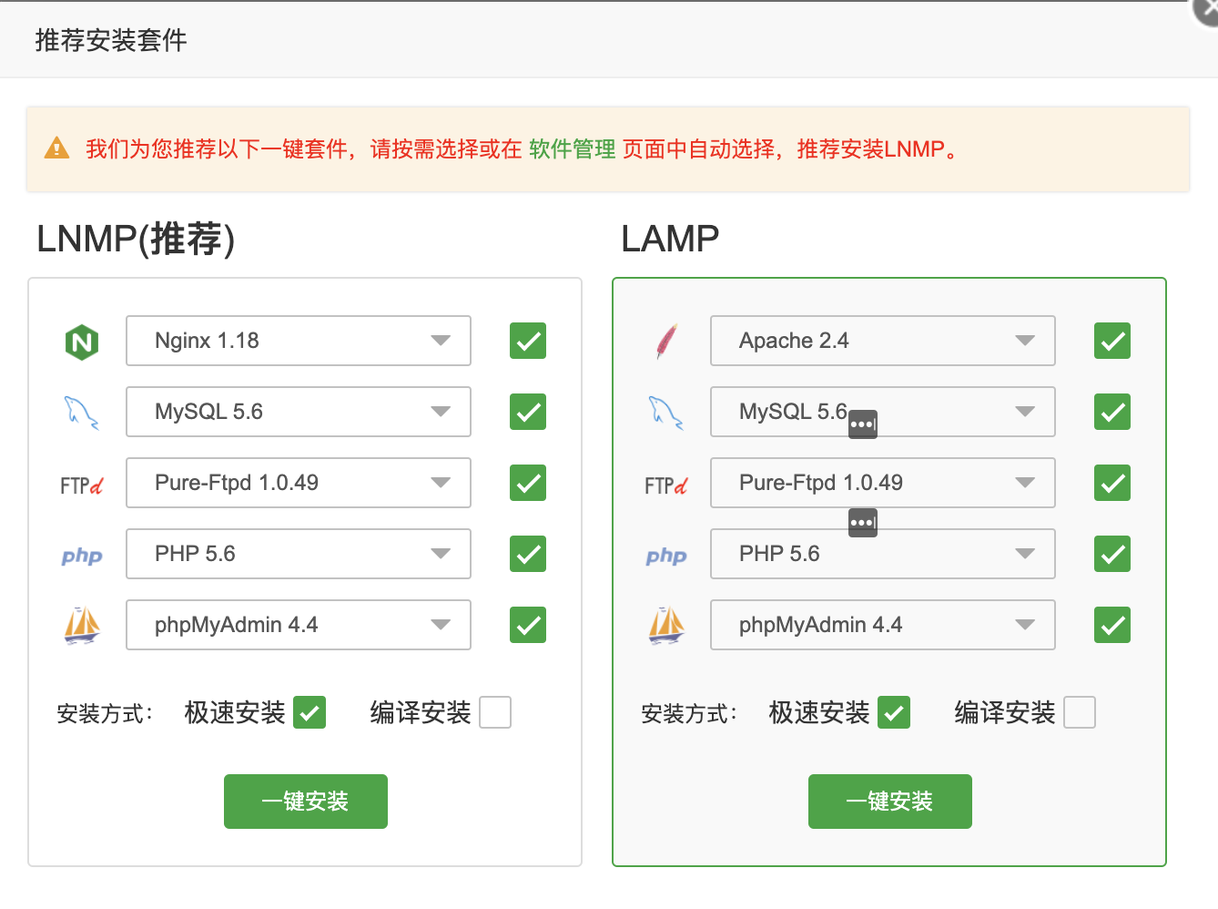
Task: Click 安装方式 label in LAMP panel
Action: click(x=689, y=713)
